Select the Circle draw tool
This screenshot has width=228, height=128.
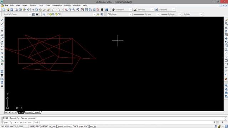point(2,42)
